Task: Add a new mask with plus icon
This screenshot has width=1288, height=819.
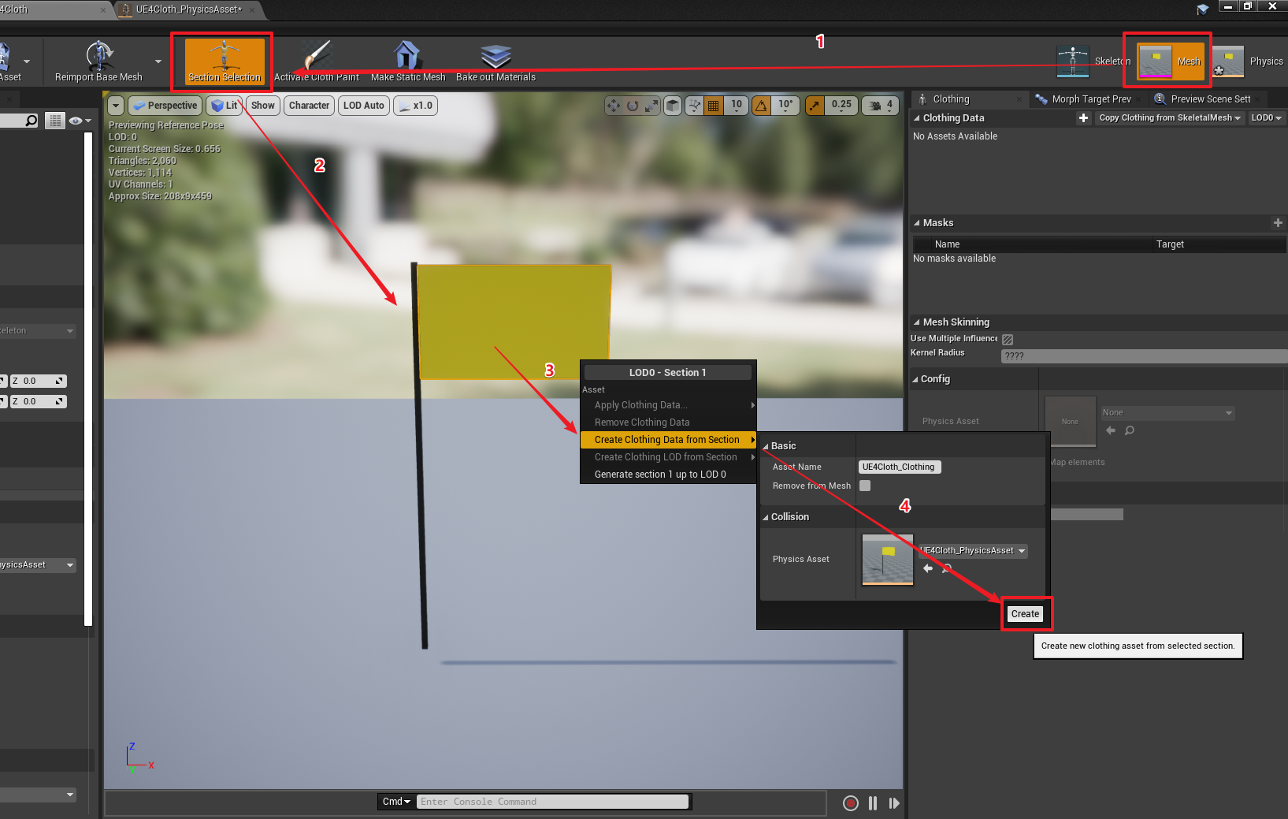Action: (1278, 223)
